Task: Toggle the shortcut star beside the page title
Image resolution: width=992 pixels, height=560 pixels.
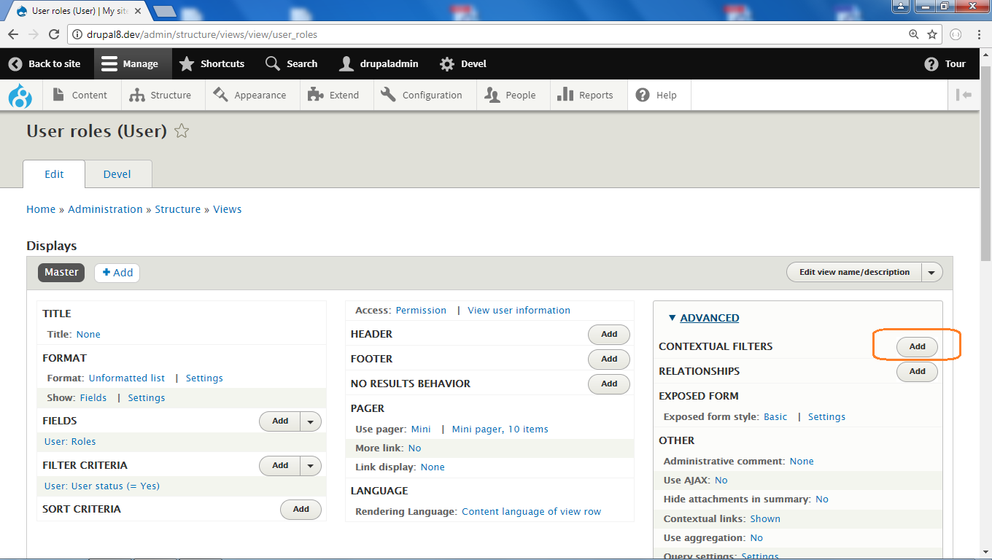Action: pyautogui.click(x=181, y=131)
